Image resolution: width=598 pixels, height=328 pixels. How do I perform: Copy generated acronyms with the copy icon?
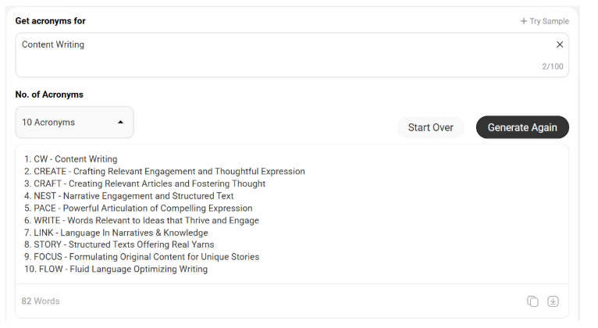532,301
